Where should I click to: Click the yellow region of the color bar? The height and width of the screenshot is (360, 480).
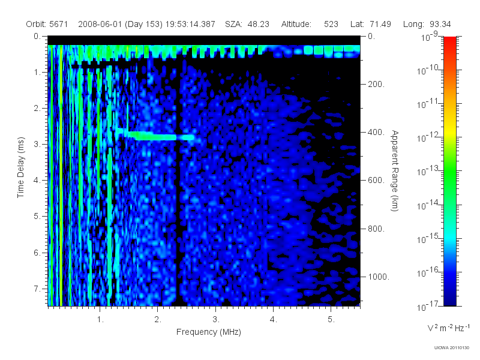(449, 130)
